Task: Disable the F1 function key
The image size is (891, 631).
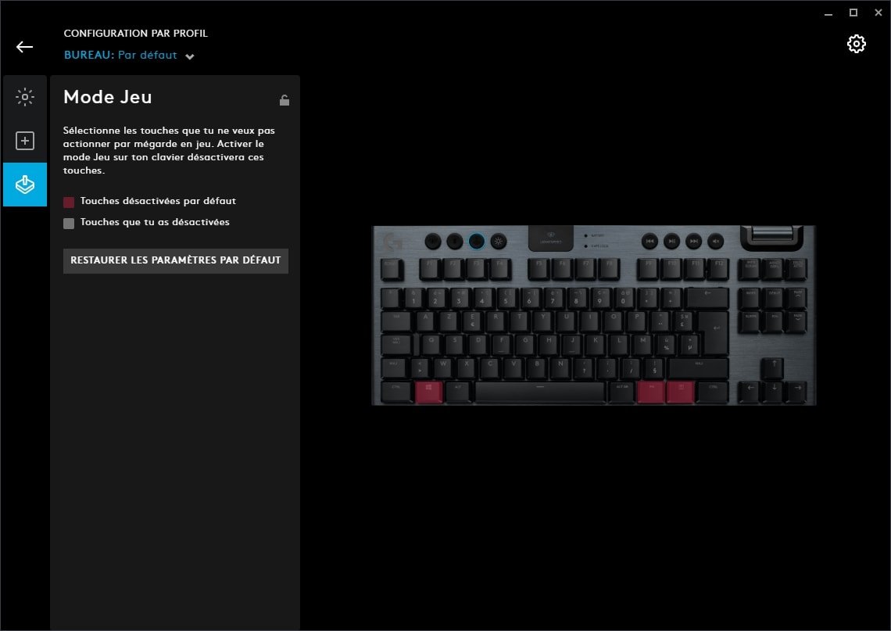Action: click(x=430, y=270)
